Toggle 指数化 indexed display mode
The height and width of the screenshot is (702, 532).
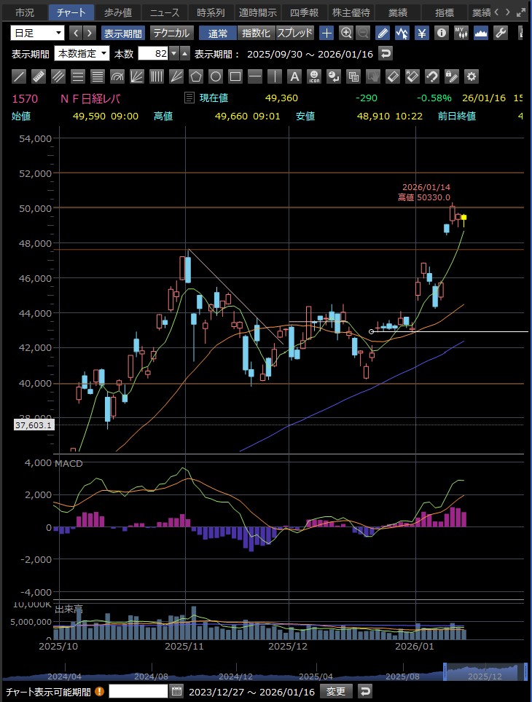(256, 33)
